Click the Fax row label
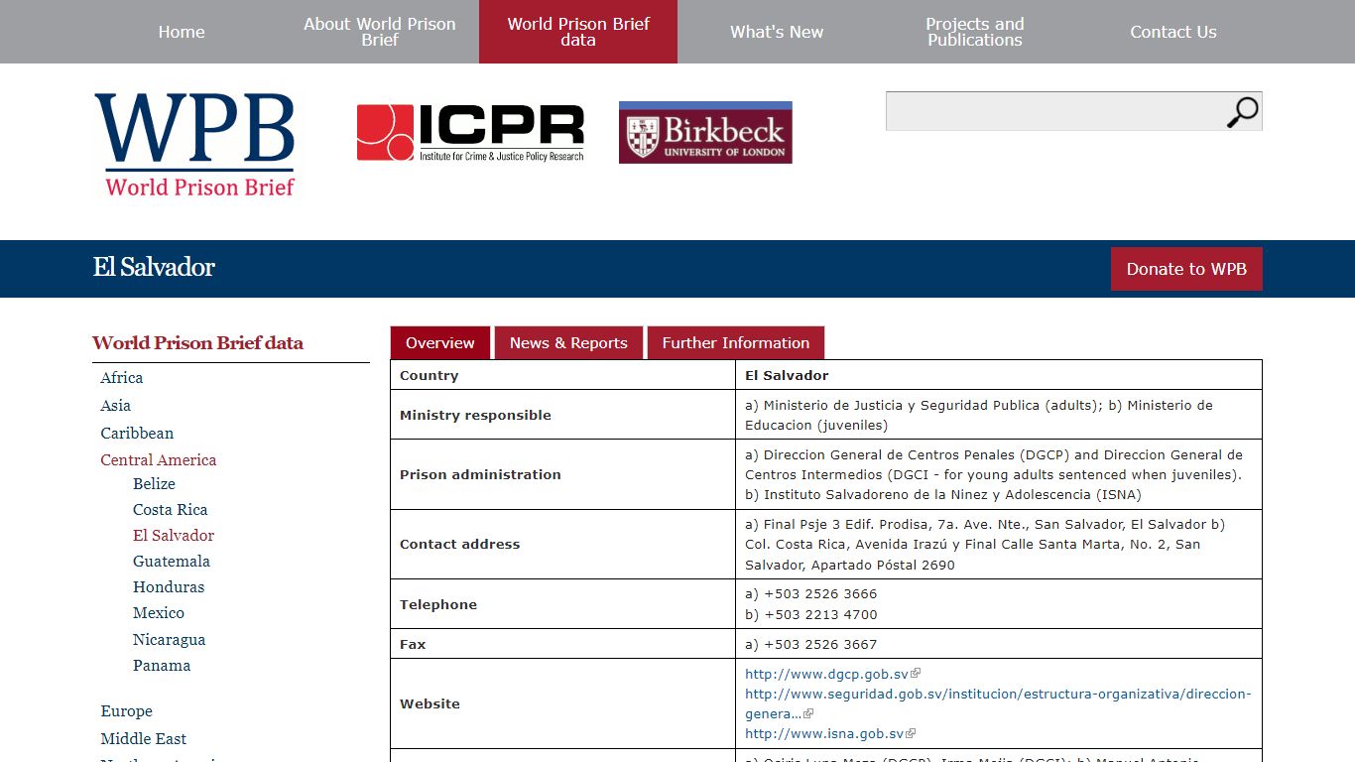Screen dimensions: 1355x762 coord(413,645)
